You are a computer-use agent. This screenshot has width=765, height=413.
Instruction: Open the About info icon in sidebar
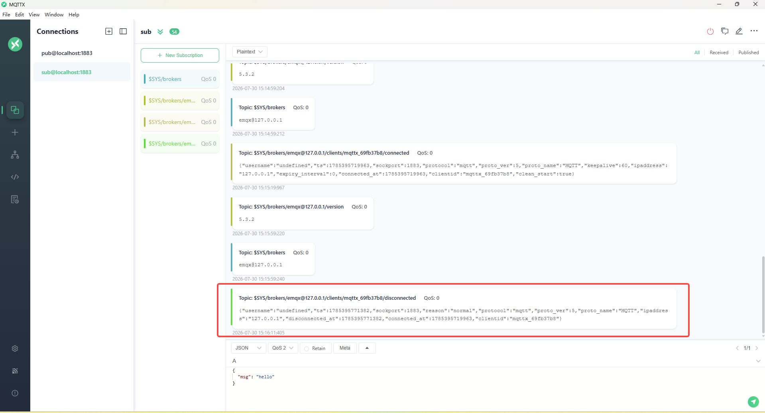[x=15, y=393]
